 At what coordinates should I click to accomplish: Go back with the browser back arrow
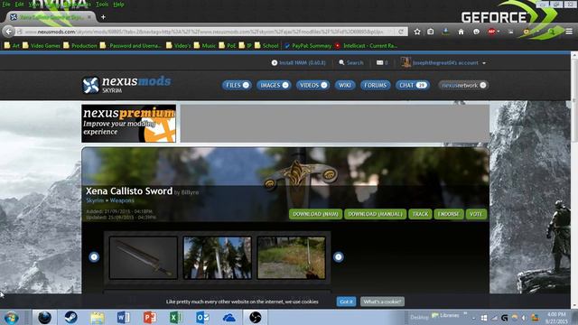point(8,32)
